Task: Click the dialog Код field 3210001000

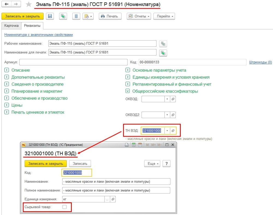Action: (77, 173)
